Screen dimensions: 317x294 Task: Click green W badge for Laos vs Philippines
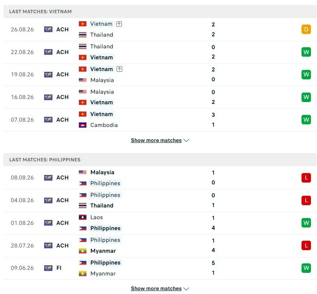pos(306,223)
